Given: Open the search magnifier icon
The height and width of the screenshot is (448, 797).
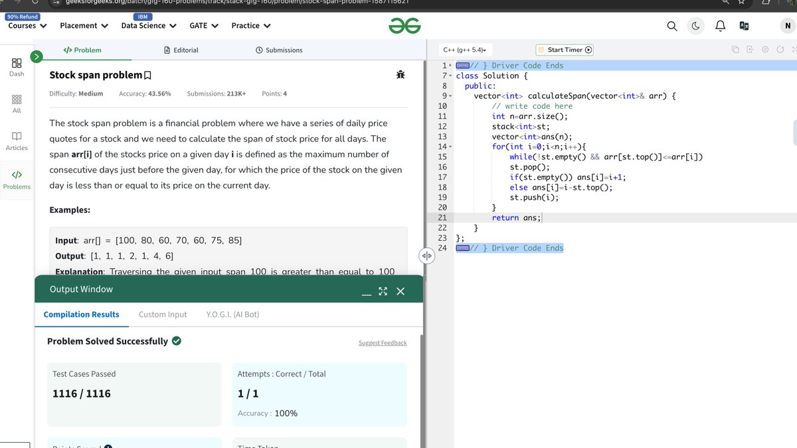Looking at the screenshot, I should click(x=672, y=26).
